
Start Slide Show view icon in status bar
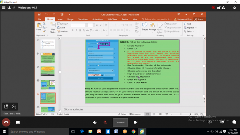[x=167, y=114]
